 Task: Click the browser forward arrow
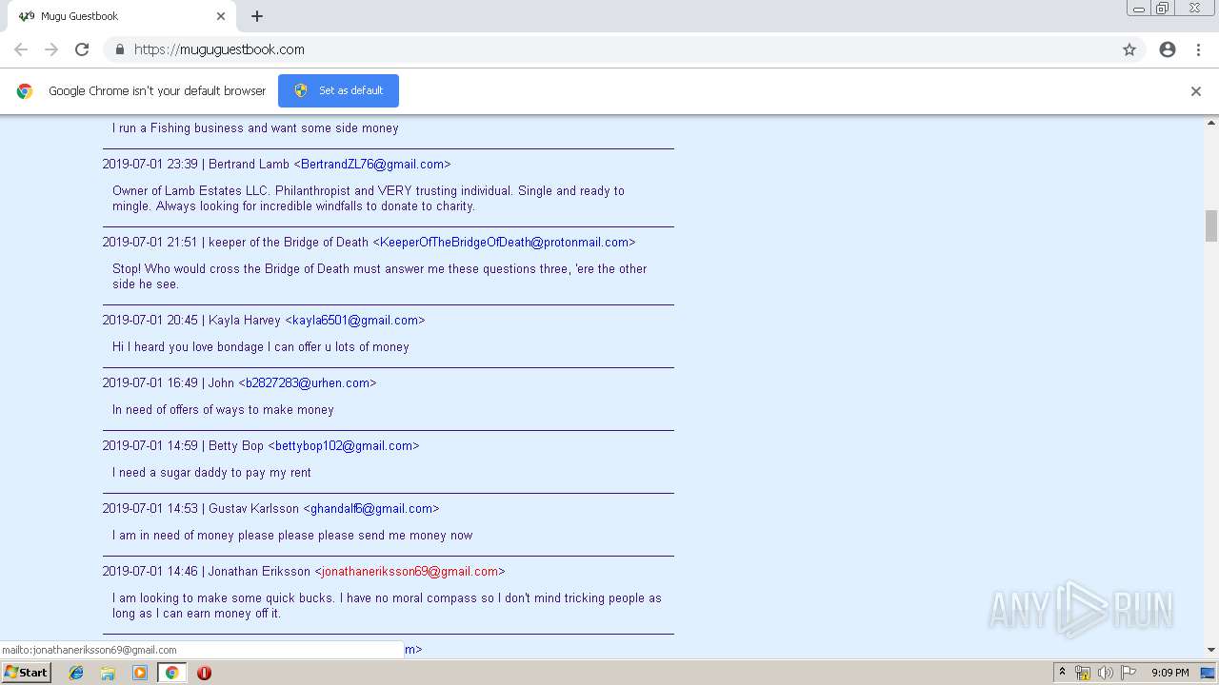pyautogui.click(x=51, y=49)
